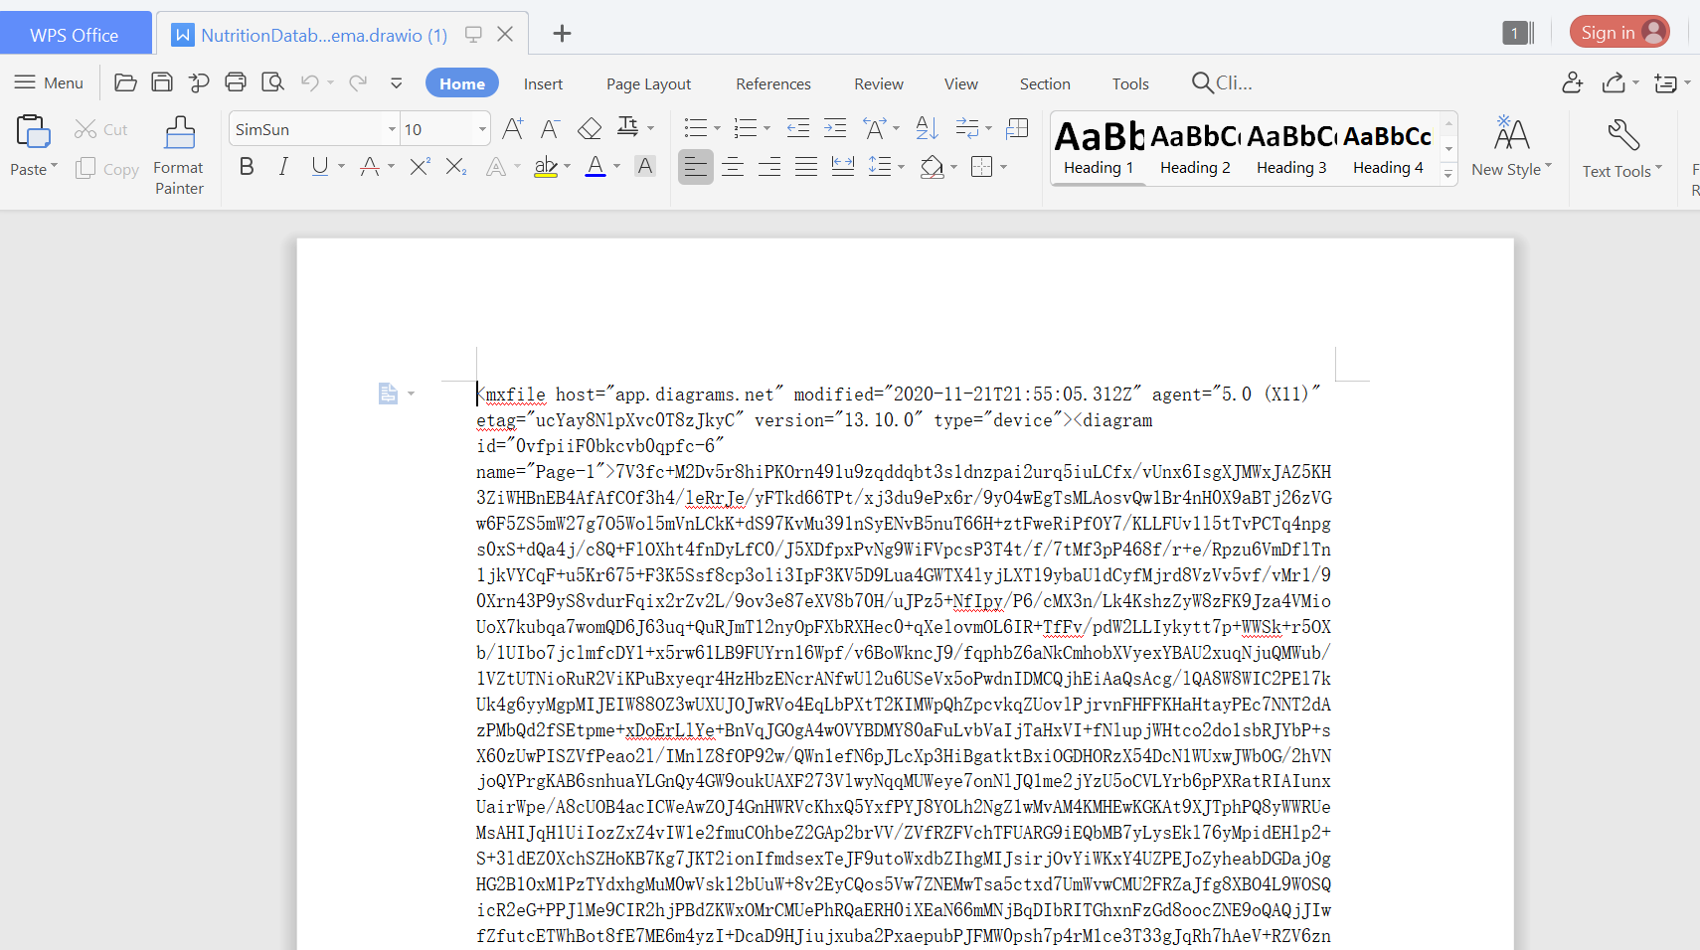Image resolution: width=1700 pixels, height=950 pixels.
Task: Toggle Strikethrough formatting
Action: coord(370,166)
